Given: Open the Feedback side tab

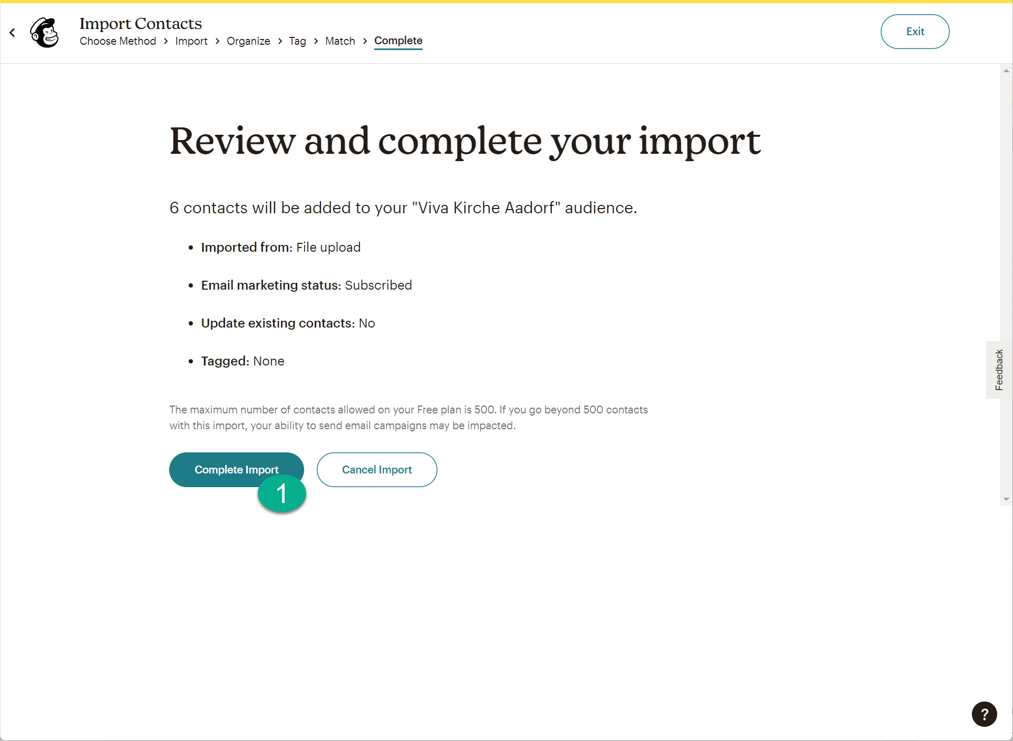Looking at the screenshot, I should point(999,370).
